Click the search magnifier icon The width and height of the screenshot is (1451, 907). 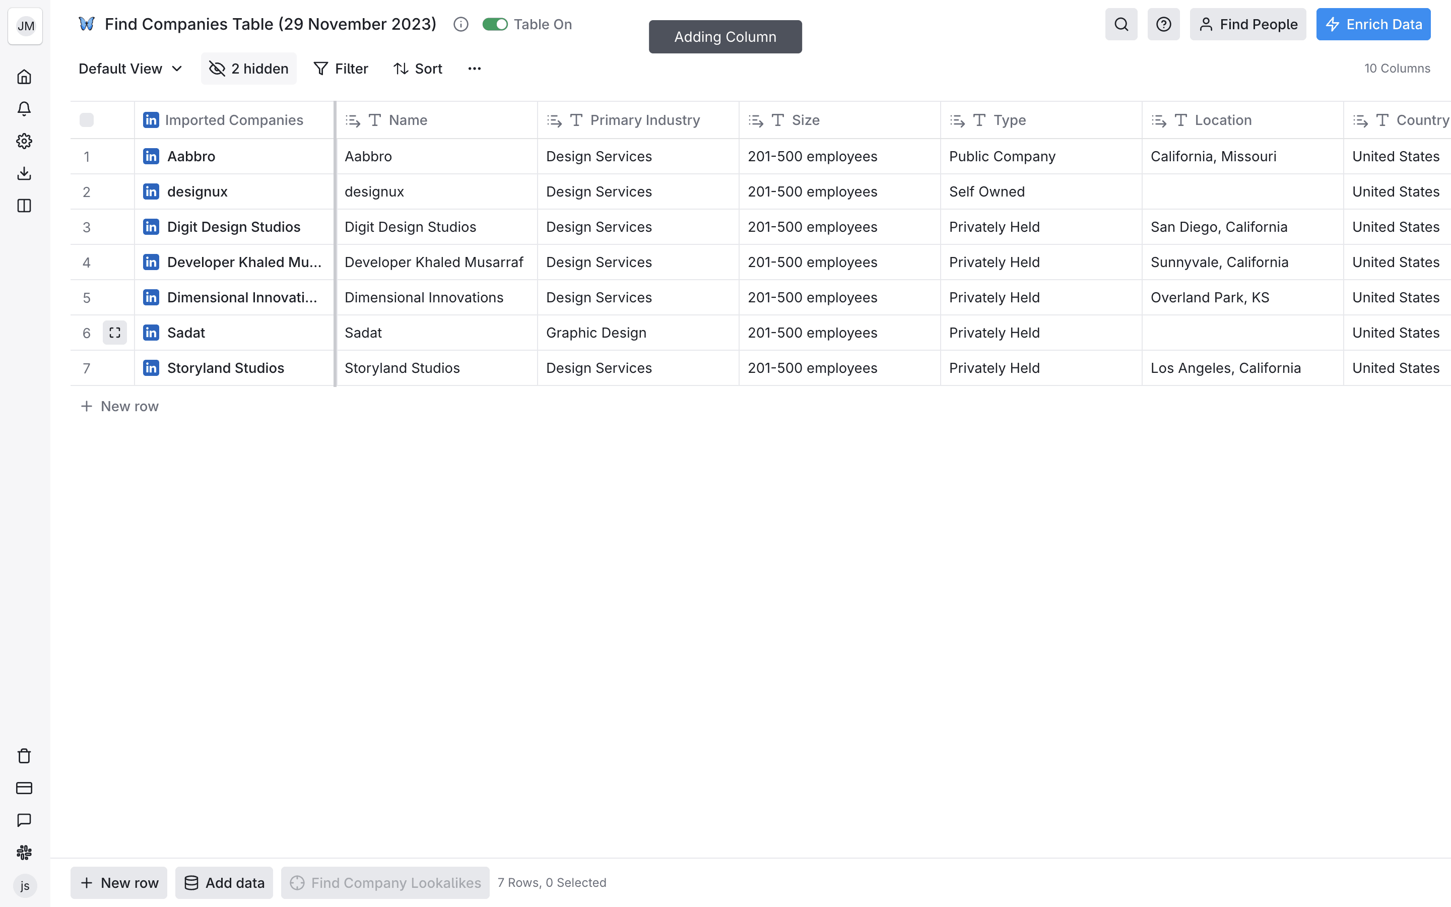pos(1120,24)
